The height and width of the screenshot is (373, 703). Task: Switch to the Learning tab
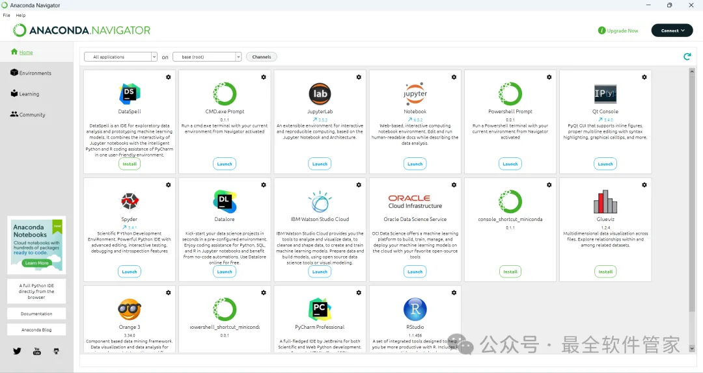[25, 94]
